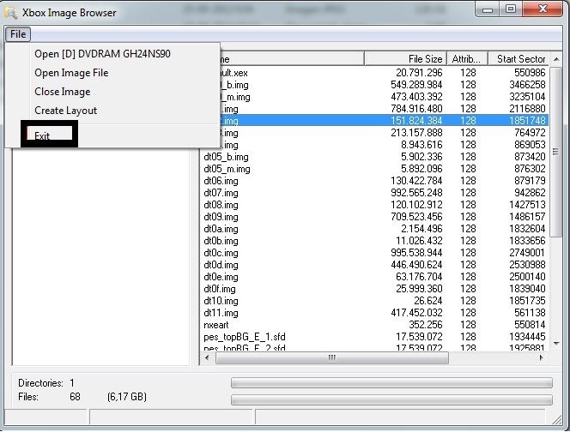Select Exit from the File menu
This screenshot has height=432, width=570.
pyautogui.click(x=42, y=135)
